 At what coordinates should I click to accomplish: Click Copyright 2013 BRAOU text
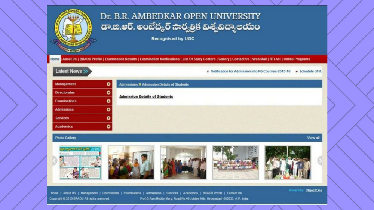pyautogui.click(x=79, y=198)
